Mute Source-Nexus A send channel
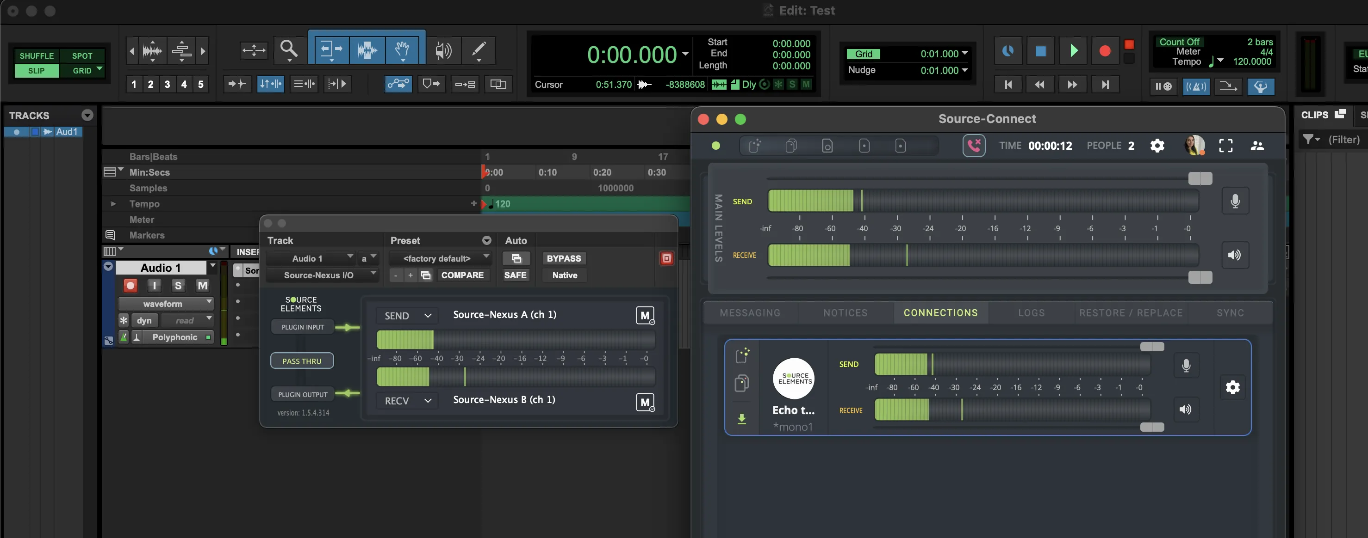This screenshot has height=538, width=1368. [x=645, y=316]
